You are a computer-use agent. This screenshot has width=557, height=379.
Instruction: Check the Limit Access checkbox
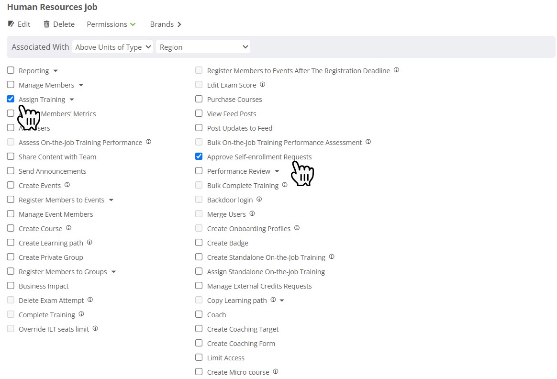(x=199, y=357)
